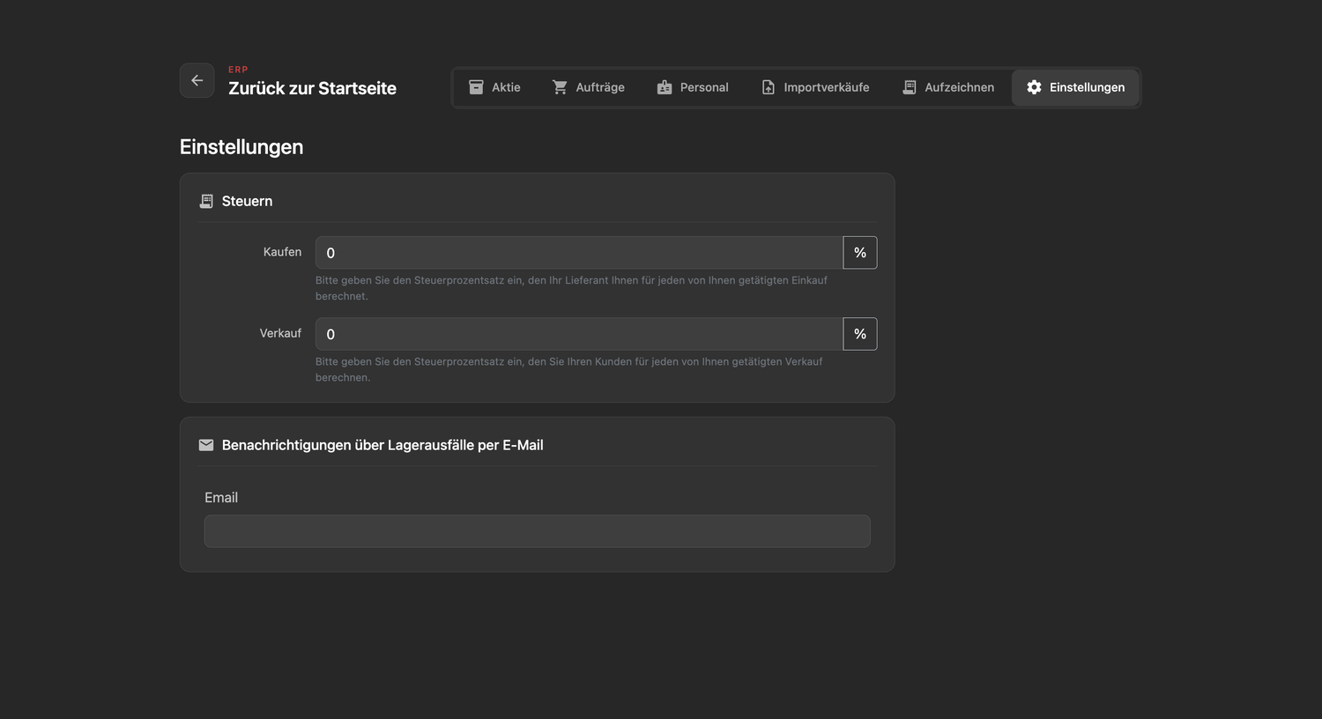Switch to the Aufträge tab
This screenshot has height=719, width=1322.
588,87
